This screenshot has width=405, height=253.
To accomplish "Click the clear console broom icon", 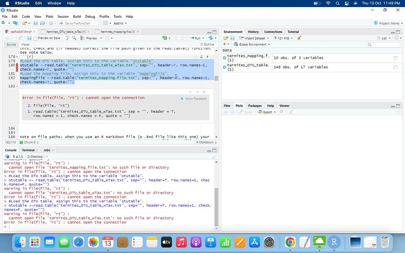I will tap(214, 157).
